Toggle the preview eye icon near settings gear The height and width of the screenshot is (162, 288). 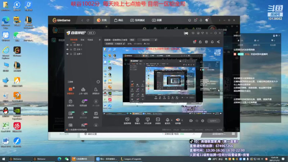tap(197, 121)
